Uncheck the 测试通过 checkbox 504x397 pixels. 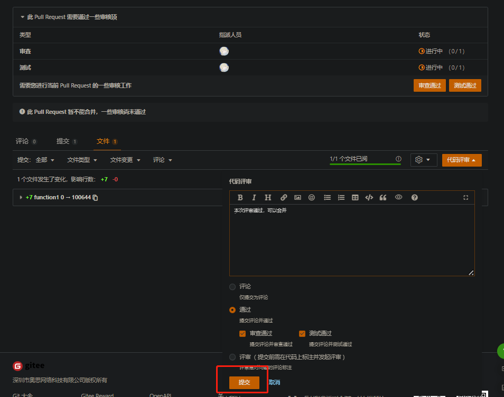click(302, 333)
